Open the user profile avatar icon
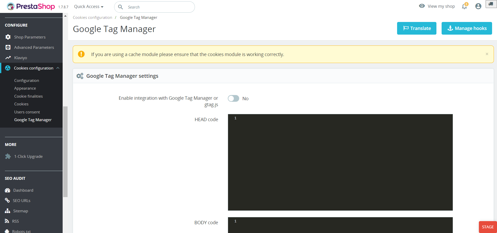 tap(478, 6)
